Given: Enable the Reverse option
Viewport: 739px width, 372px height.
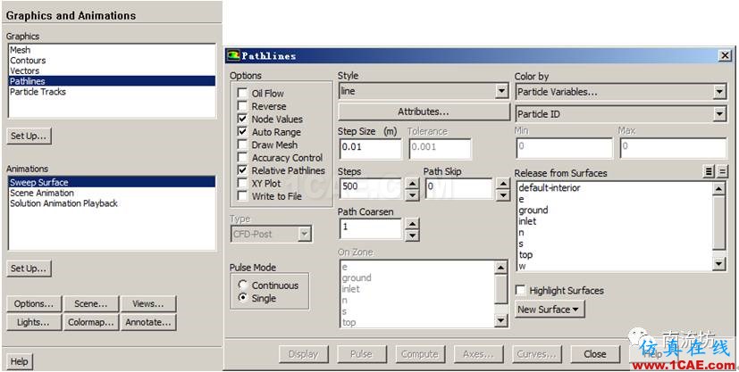Looking at the screenshot, I should click(242, 106).
